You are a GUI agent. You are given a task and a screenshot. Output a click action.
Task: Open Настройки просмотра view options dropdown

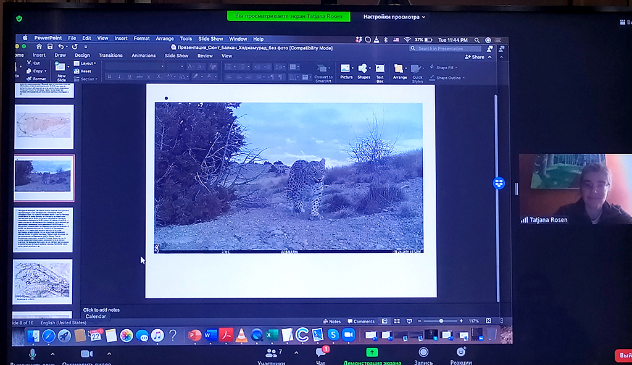pos(394,17)
